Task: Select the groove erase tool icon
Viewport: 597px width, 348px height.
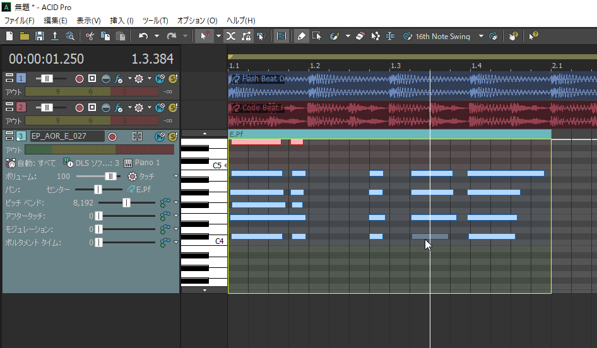Action: 494,36
